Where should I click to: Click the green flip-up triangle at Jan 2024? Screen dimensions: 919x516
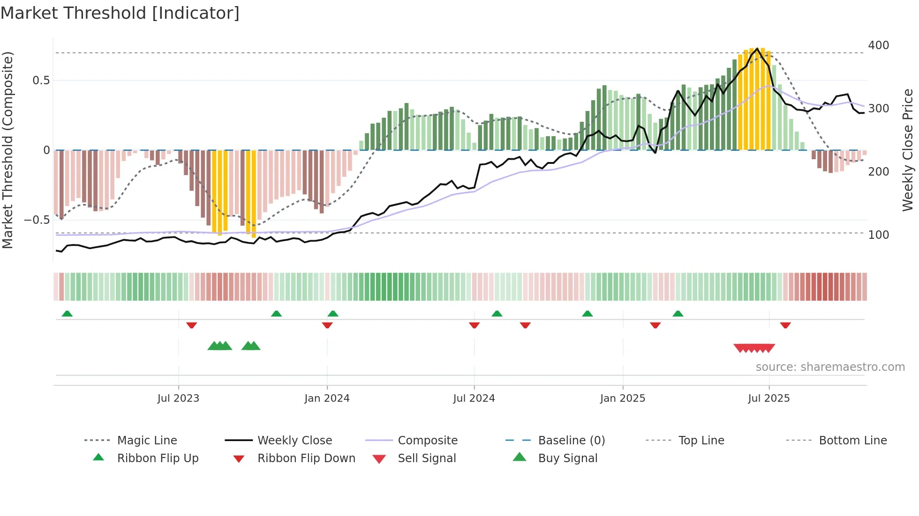click(333, 314)
